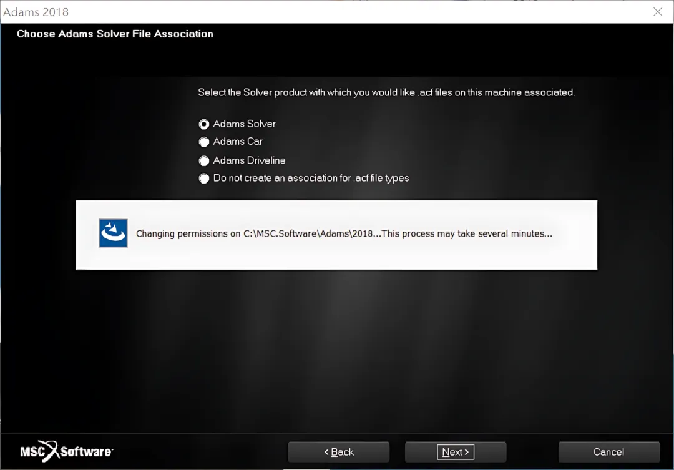The width and height of the screenshot is (674, 470).
Task: Proceed with the Next button
Action: 456,452
